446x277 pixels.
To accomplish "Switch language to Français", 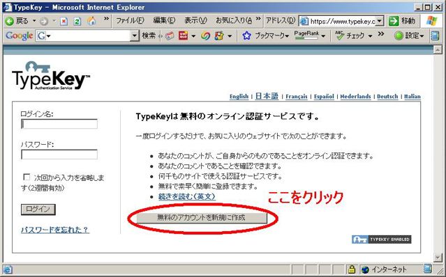I will click(x=297, y=97).
